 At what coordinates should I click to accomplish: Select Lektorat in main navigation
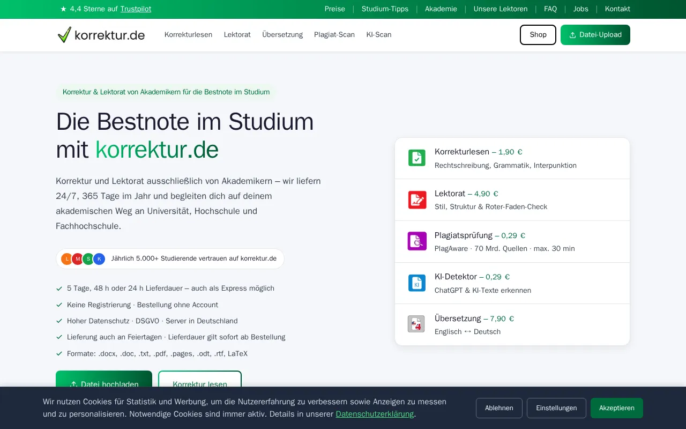(237, 35)
